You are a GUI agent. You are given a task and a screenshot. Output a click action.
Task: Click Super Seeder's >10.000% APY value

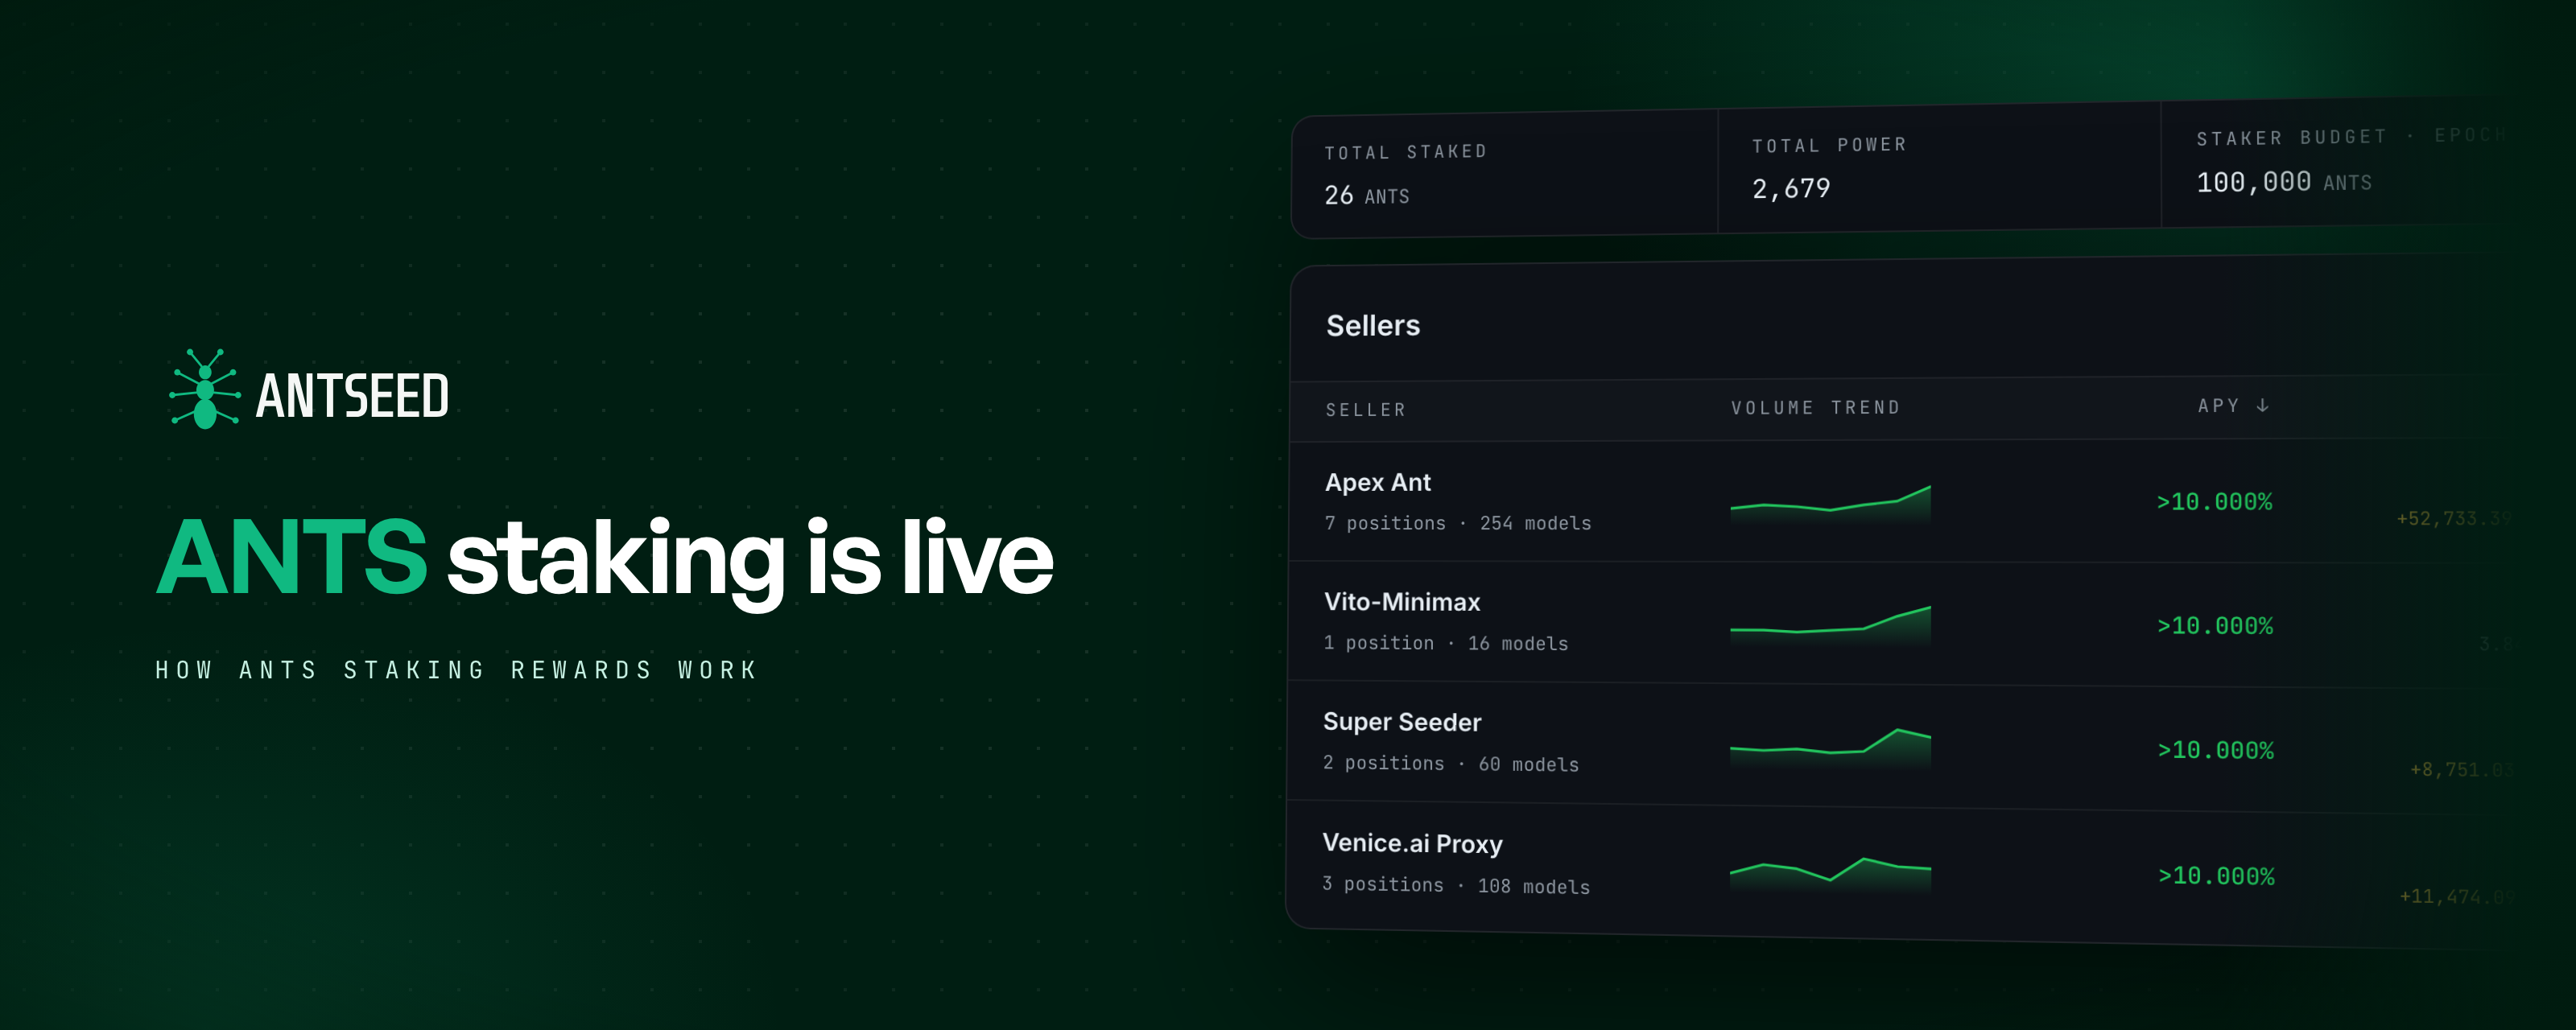2215,750
